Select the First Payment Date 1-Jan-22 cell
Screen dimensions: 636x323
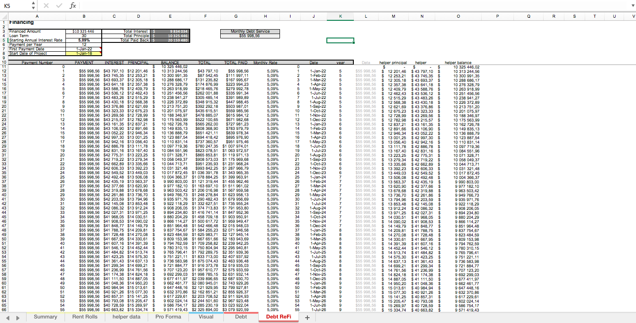tap(84, 49)
